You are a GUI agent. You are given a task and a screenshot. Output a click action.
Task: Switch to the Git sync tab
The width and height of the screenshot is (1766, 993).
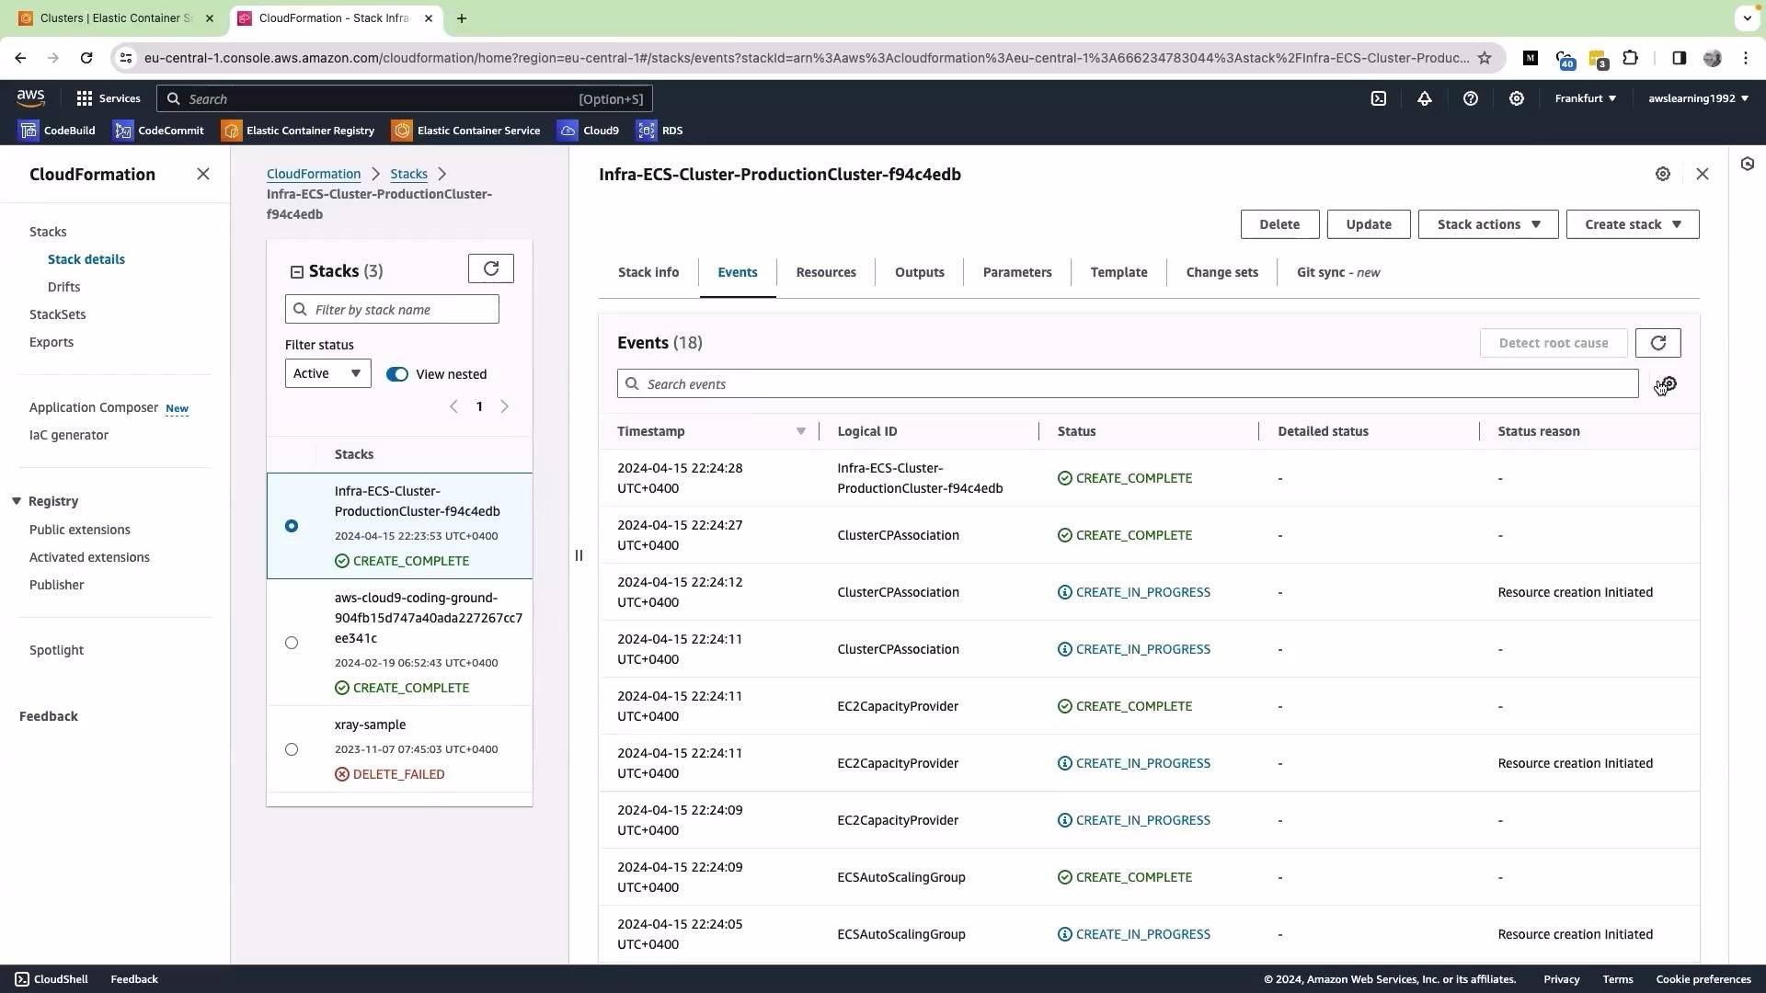1338,272
